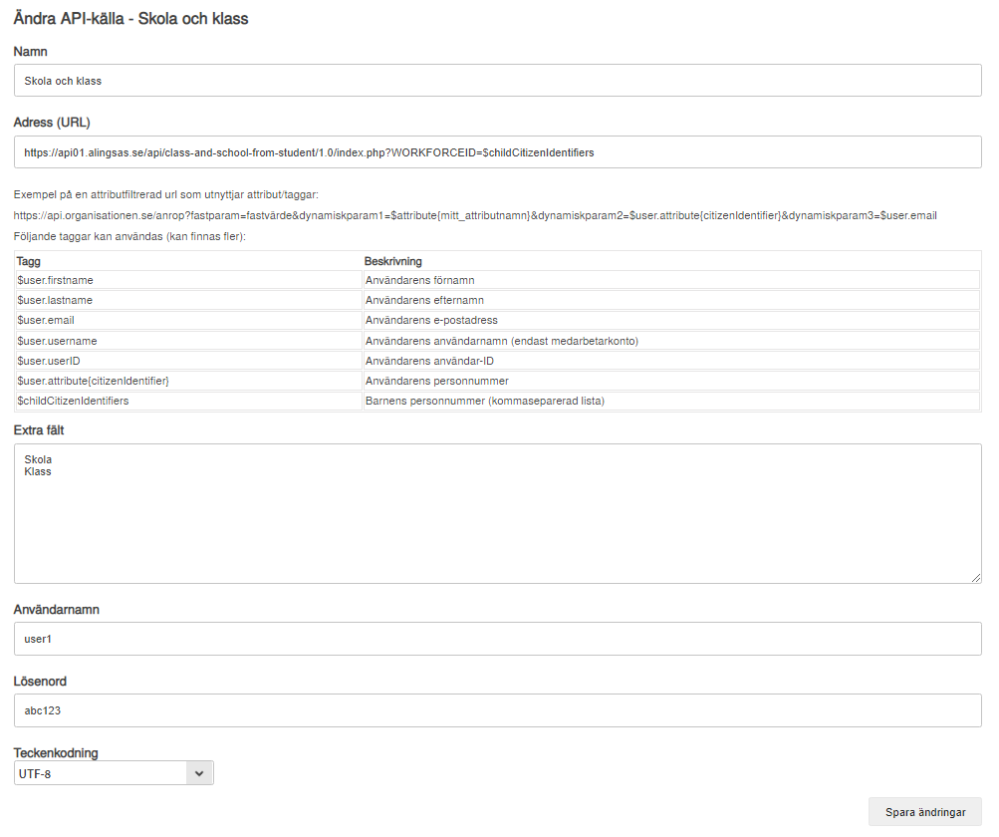Click the Namn input field
The image size is (999, 837).
click(x=498, y=81)
